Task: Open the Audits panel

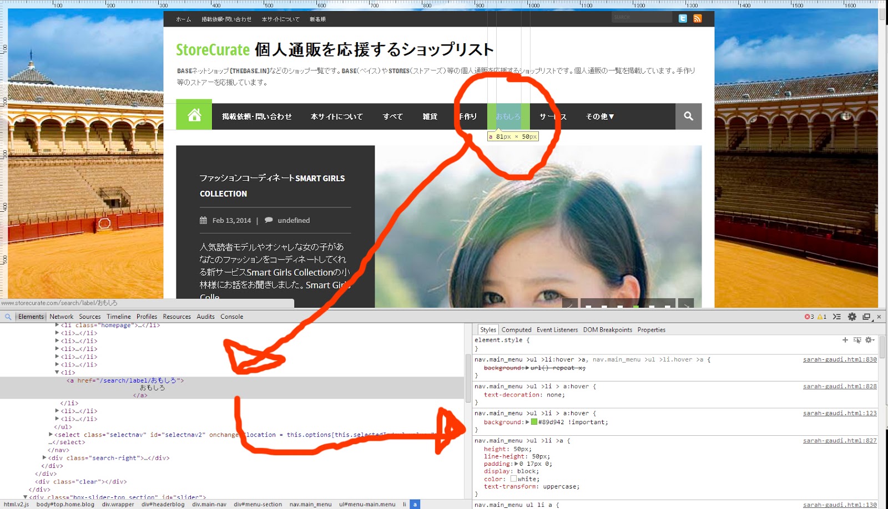Action: tap(205, 317)
